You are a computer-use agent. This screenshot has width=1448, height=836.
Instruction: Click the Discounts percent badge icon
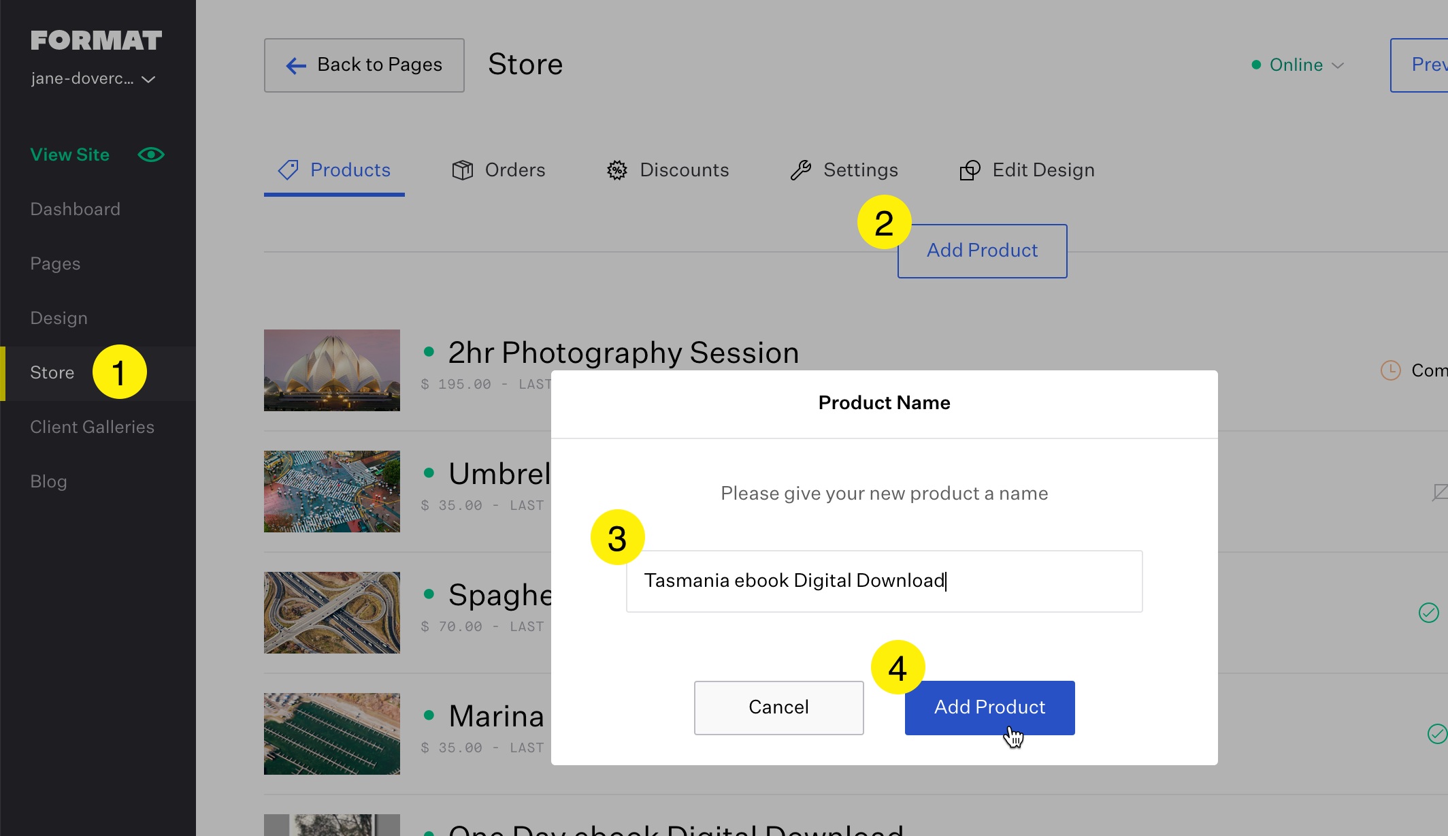pyautogui.click(x=617, y=170)
